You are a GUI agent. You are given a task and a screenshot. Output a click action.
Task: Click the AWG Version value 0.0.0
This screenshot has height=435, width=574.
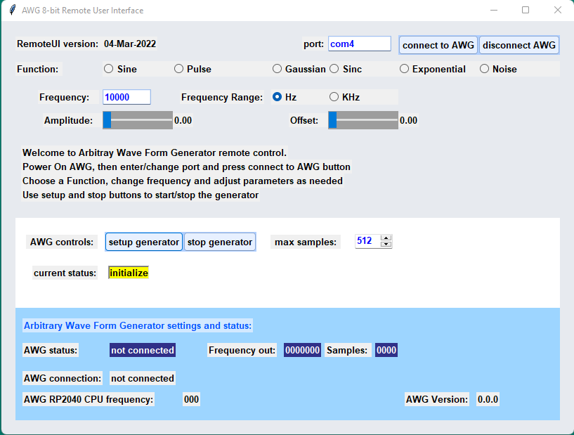click(488, 399)
